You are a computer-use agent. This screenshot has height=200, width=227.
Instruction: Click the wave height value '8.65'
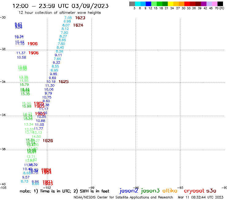62,40
